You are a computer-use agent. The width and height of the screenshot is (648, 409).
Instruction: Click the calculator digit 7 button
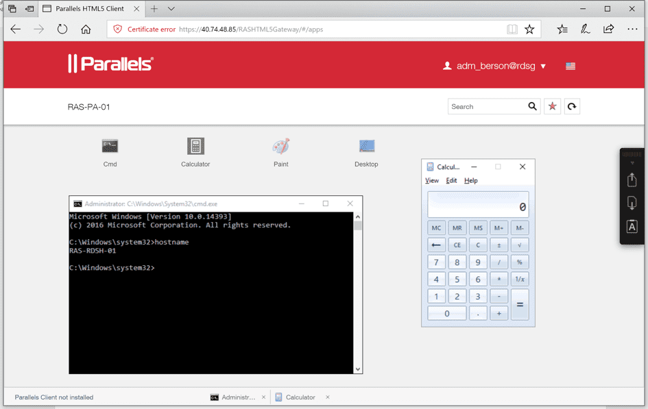[x=436, y=262]
